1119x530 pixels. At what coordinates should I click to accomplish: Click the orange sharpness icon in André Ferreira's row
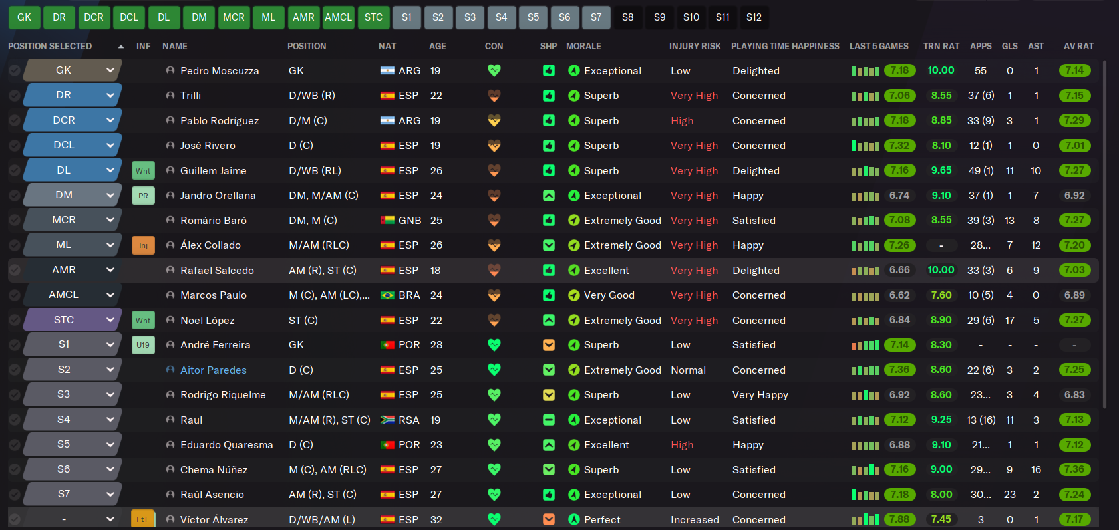pos(549,345)
